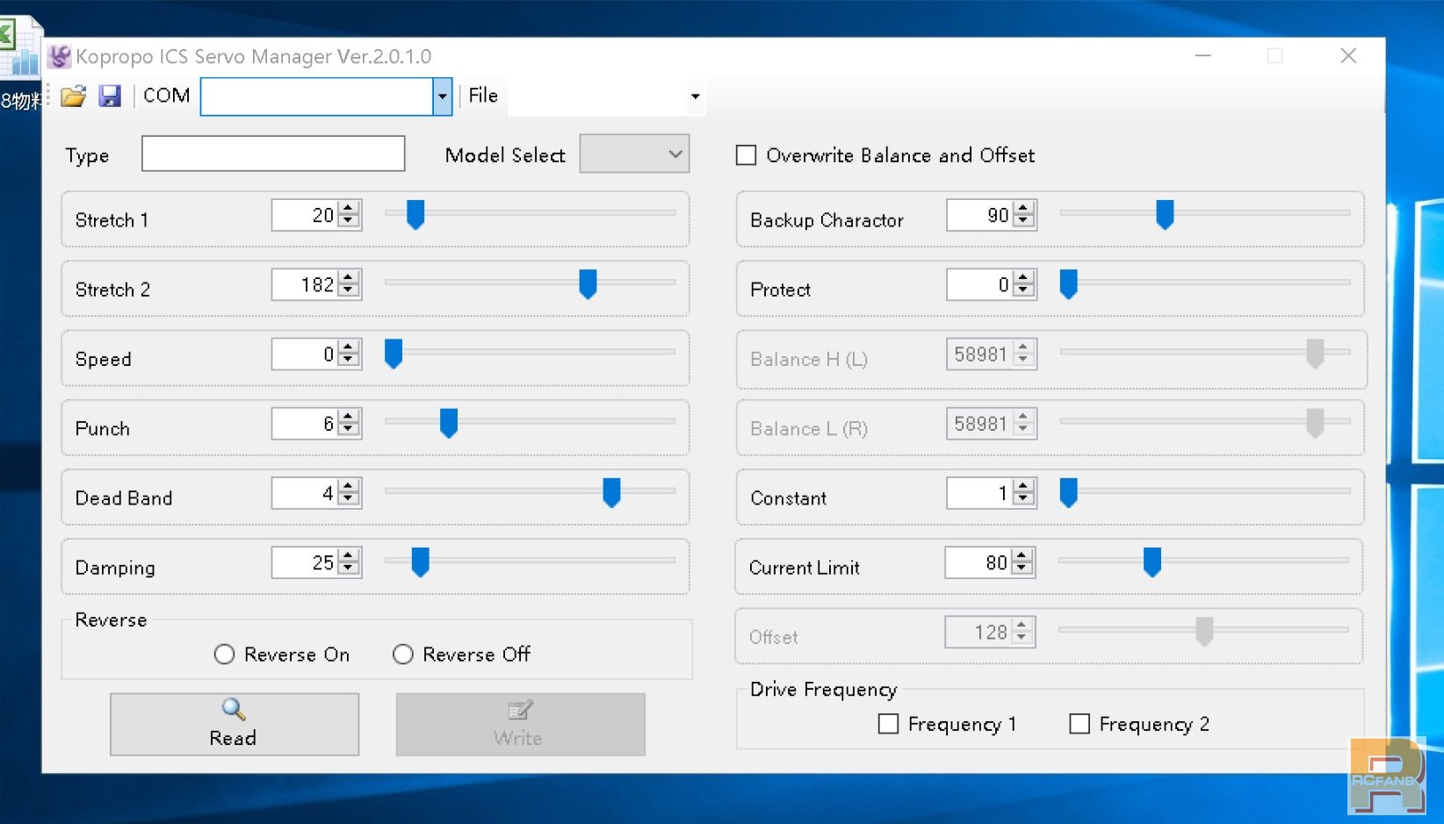Click the Protect slider handle
Image resolution: width=1444 pixels, height=824 pixels.
pyautogui.click(x=1068, y=283)
